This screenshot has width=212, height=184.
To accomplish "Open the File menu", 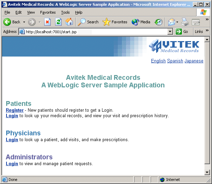I will point(7,12).
